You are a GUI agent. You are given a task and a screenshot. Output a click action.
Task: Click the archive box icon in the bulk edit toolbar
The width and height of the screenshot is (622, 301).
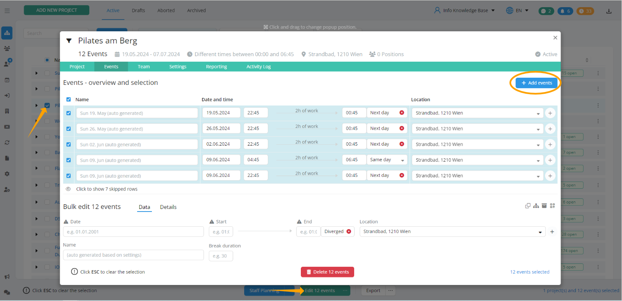544,206
